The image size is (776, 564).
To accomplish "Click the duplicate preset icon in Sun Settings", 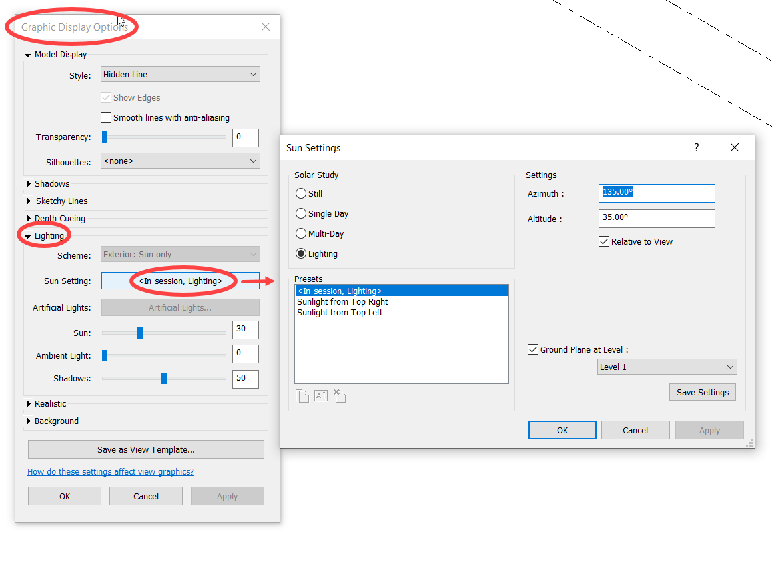I will point(302,395).
